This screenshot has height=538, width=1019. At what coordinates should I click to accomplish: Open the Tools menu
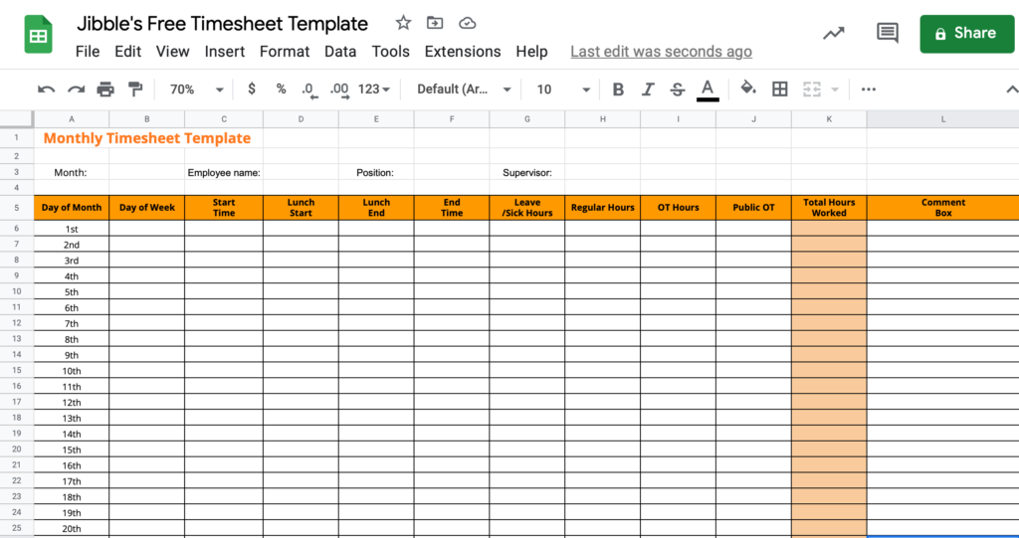tap(390, 52)
